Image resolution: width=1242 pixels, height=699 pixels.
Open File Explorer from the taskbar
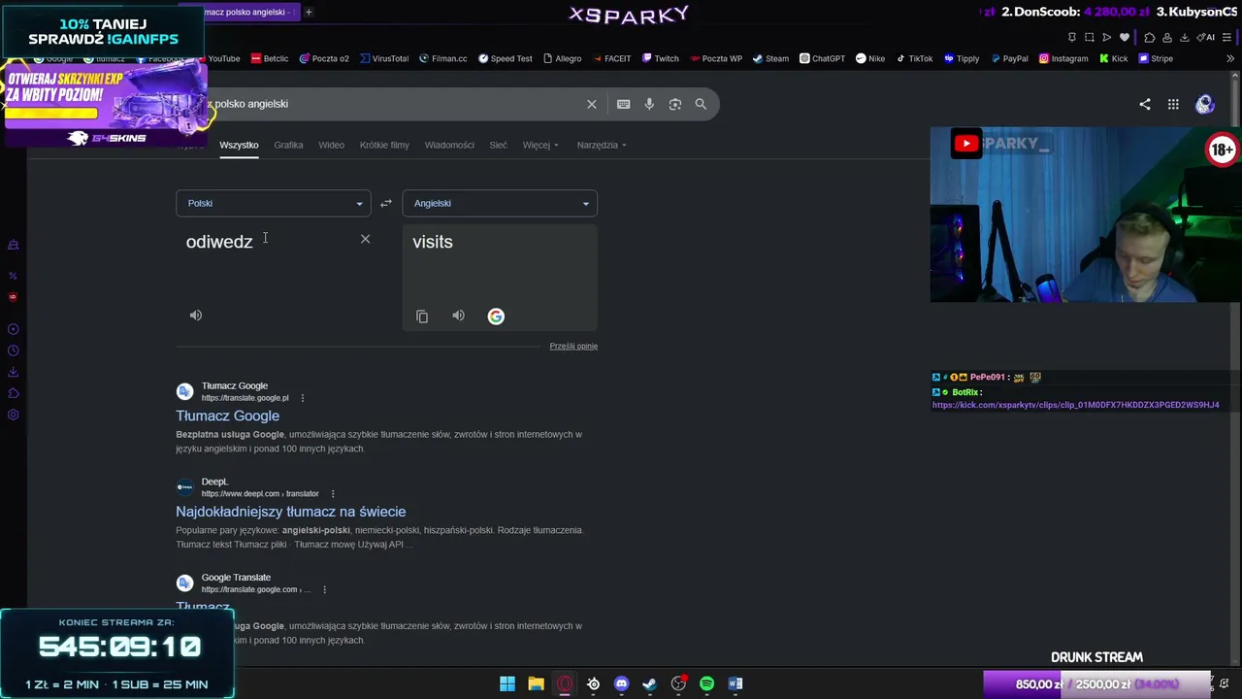pos(536,684)
